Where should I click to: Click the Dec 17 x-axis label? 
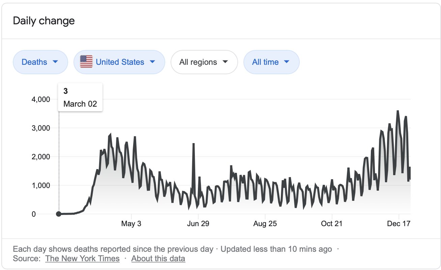[398, 224]
